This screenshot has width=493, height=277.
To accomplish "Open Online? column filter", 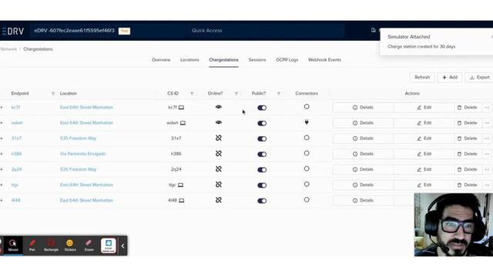I will click(236, 94).
